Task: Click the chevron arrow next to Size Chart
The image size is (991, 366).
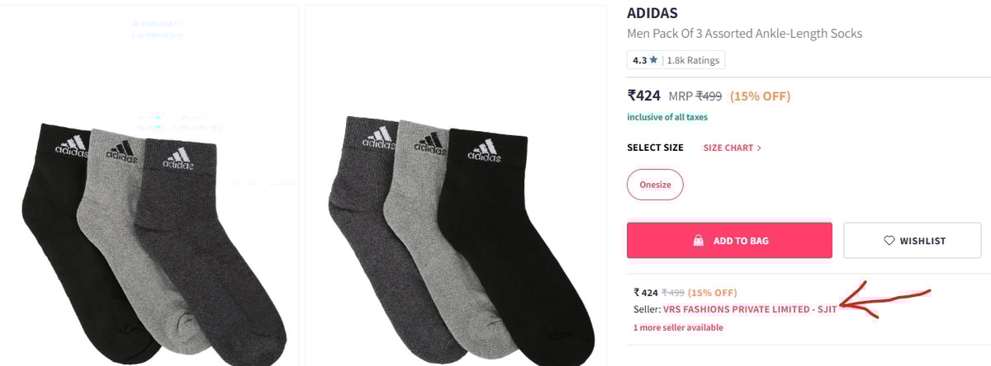Action: click(759, 148)
